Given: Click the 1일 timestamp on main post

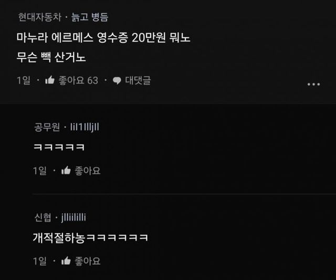Looking at the screenshot, I should (x=24, y=80).
